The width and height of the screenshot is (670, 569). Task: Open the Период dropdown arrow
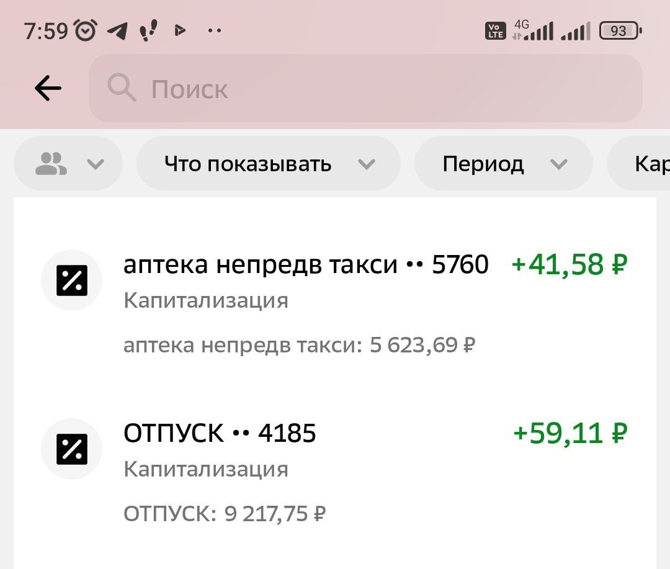pos(559,164)
